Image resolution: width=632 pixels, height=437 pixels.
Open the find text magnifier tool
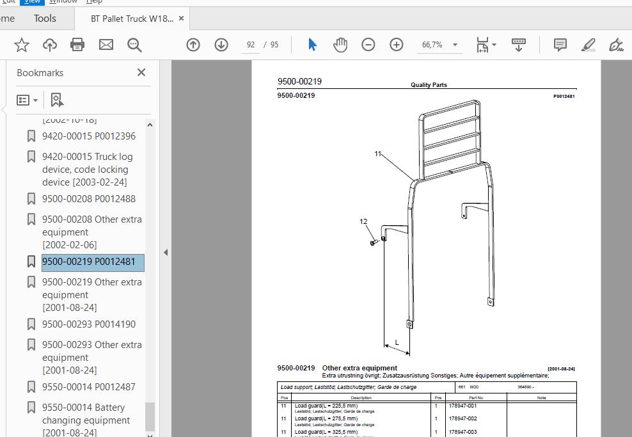tap(134, 45)
